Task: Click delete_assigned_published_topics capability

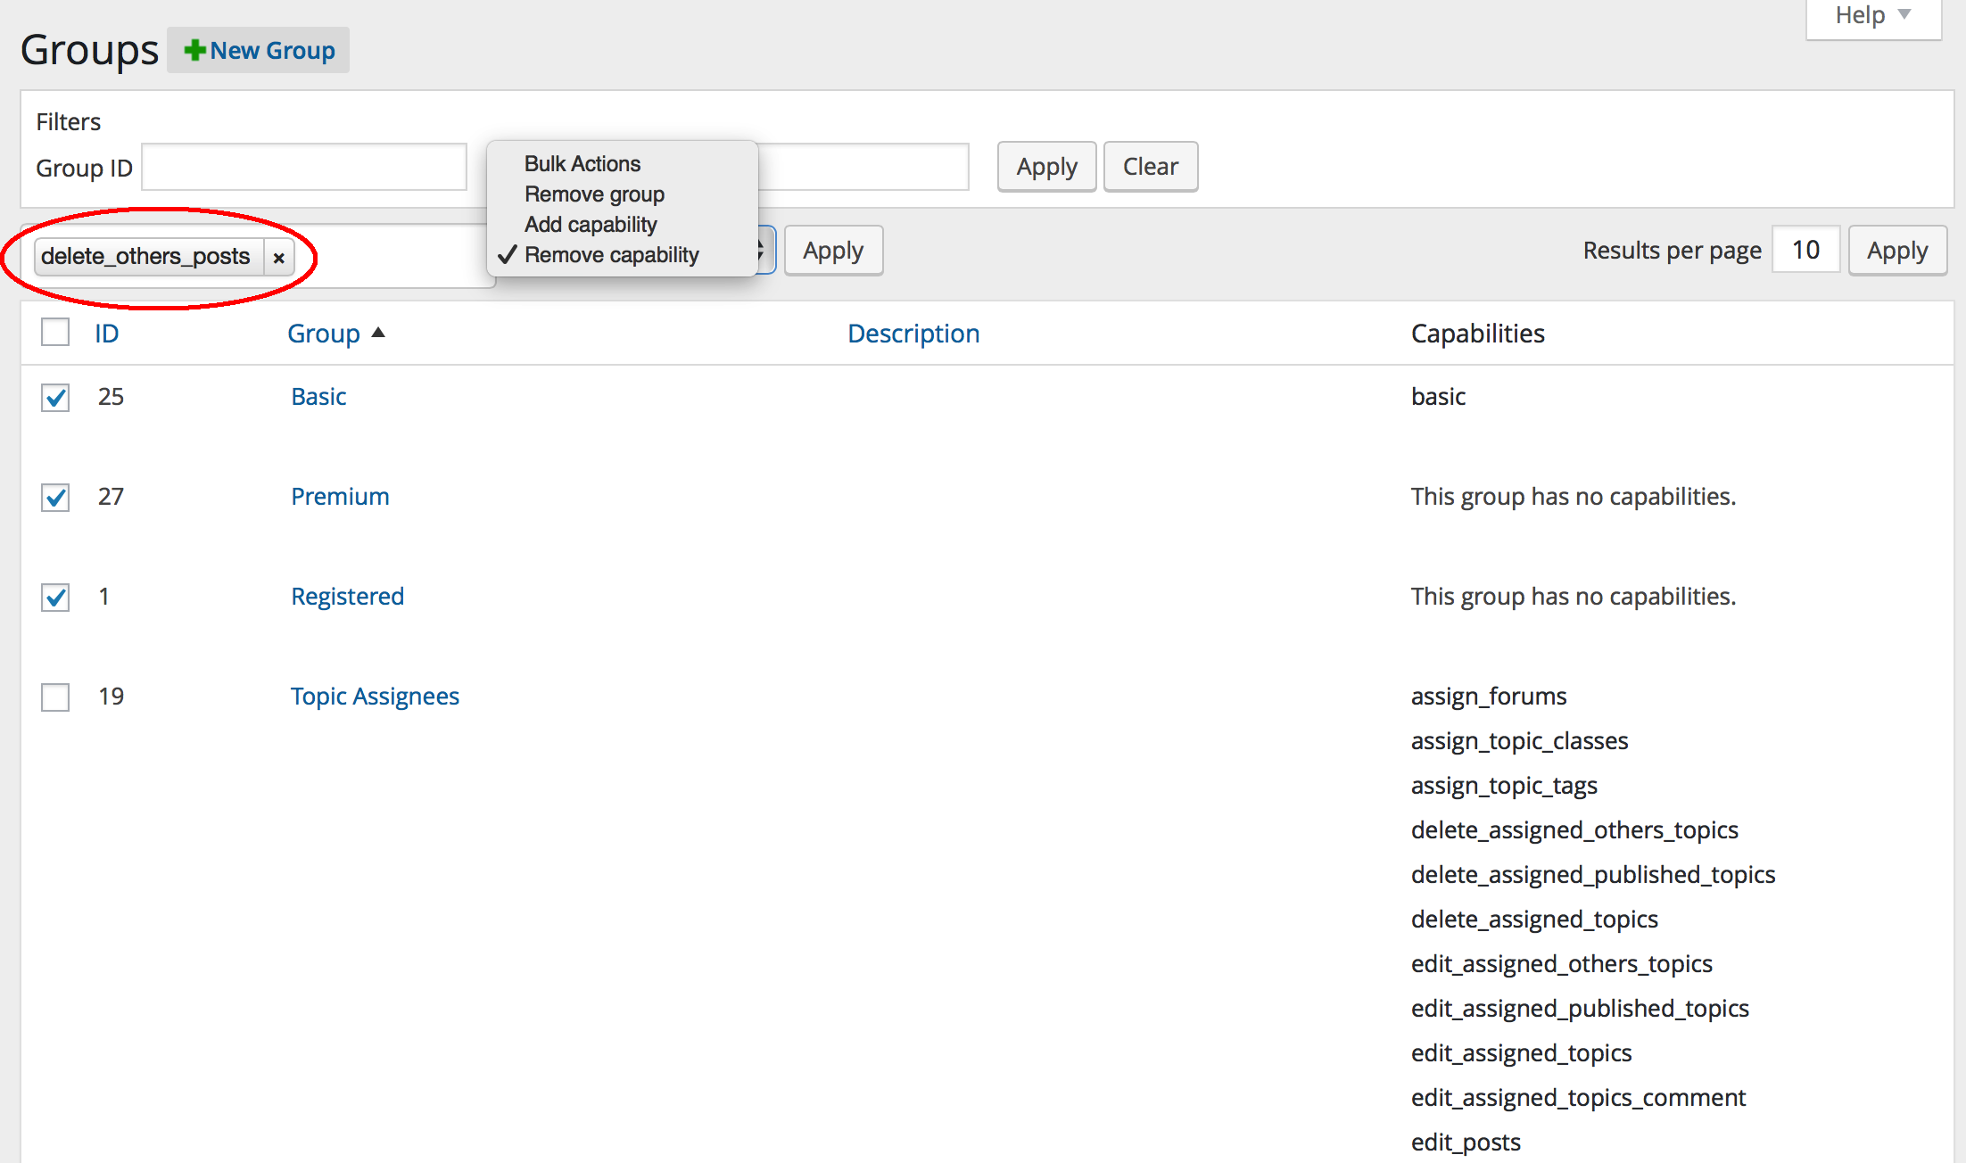Action: pyautogui.click(x=1593, y=875)
